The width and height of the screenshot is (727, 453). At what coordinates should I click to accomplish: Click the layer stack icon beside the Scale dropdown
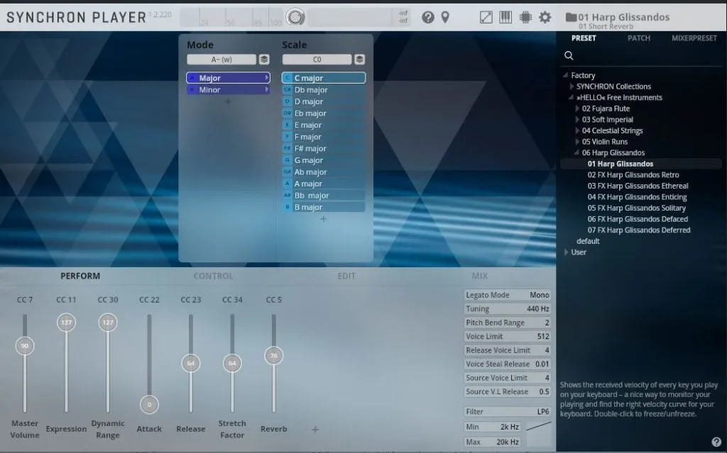[359, 59]
